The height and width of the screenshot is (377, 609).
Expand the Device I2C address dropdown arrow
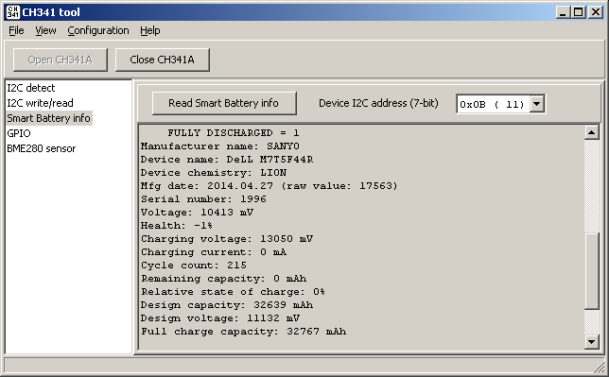pos(537,104)
